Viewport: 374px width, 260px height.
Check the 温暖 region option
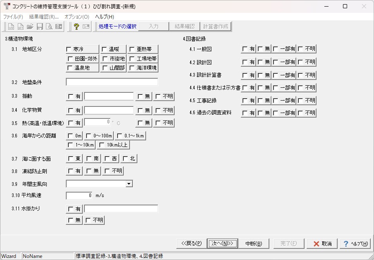pyautogui.click(x=104, y=49)
